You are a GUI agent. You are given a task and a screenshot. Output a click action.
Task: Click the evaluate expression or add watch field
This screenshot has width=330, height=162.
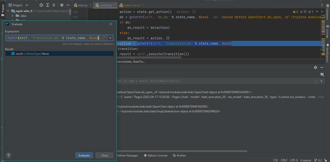[x=214, y=81]
